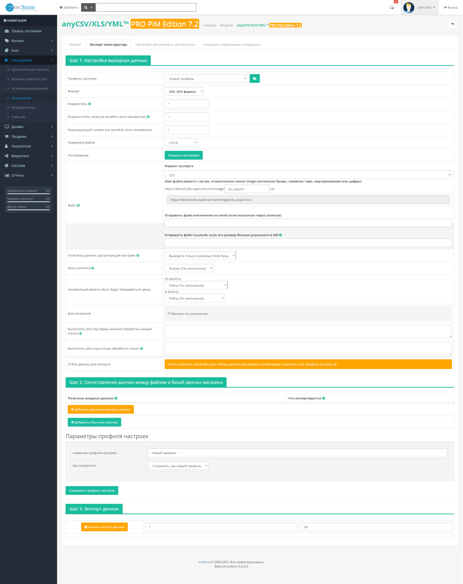Click Завершенных заказов progress bar

coord(29,194)
